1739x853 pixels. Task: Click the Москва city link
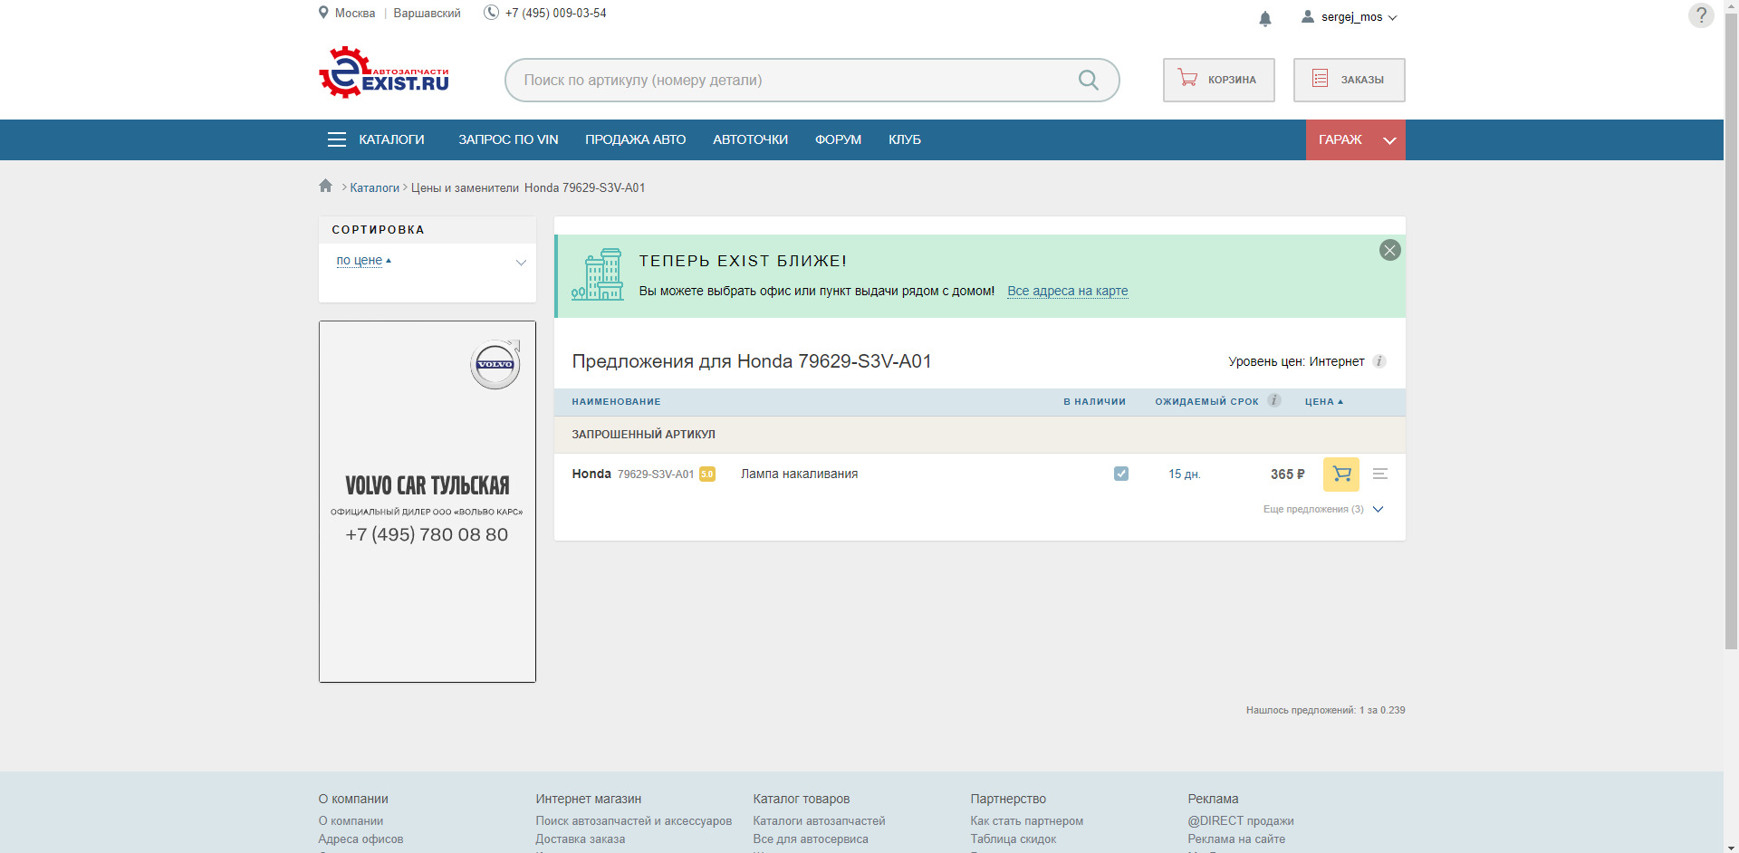(x=354, y=13)
